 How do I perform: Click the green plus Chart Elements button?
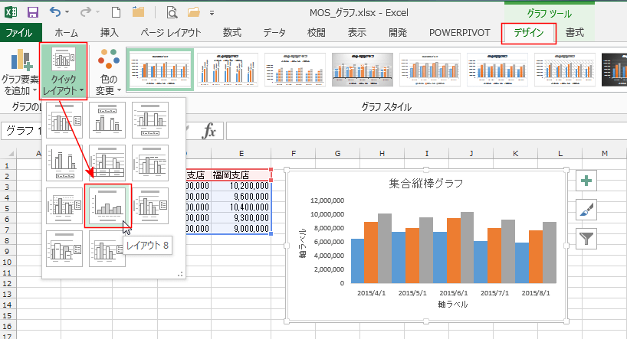[587, 181]
